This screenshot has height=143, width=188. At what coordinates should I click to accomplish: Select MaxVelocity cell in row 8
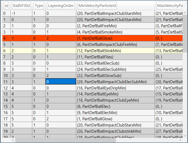pyautogui.click(x=168, y=63)
